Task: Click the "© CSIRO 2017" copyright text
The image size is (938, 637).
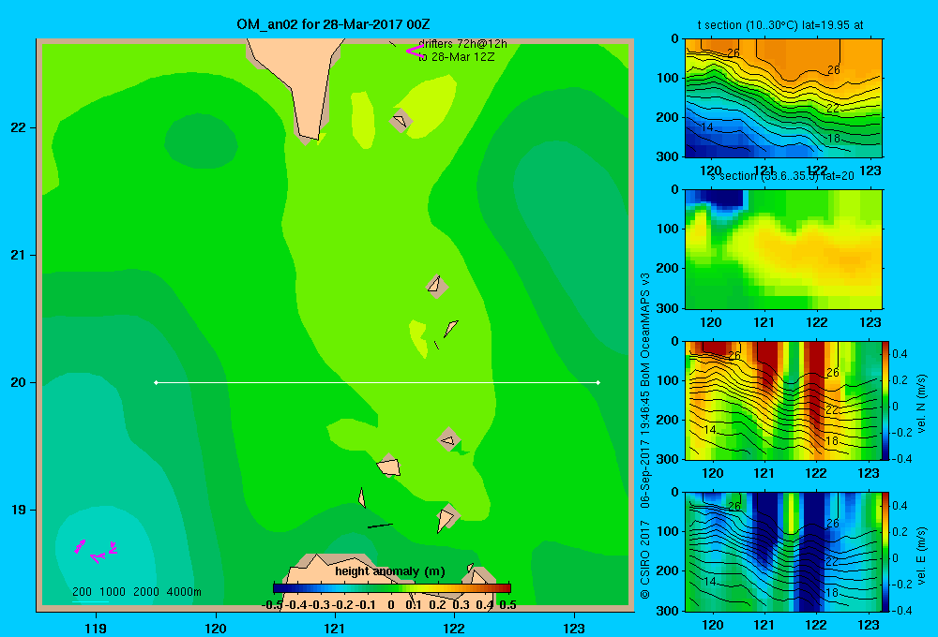Action: click(x=645, y=560)
